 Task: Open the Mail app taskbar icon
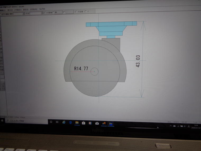click(97, 123)
